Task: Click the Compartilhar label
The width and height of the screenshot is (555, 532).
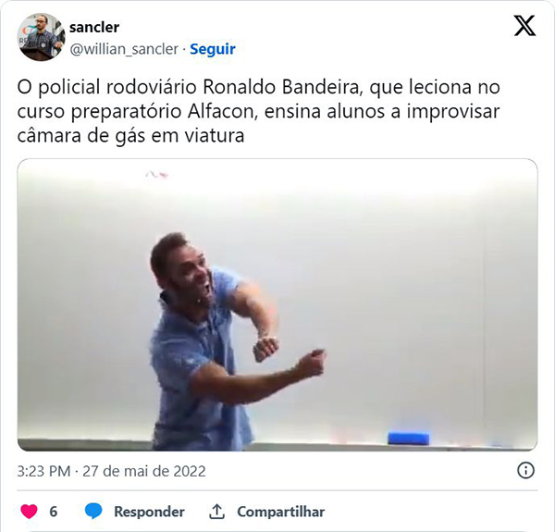Action: point(280,512)
